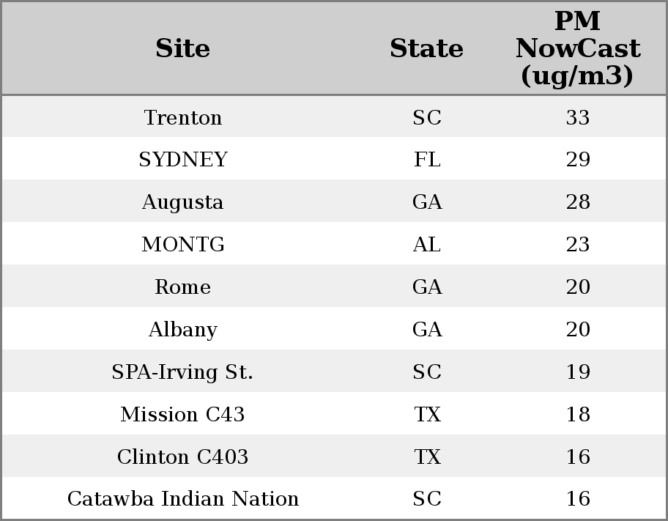Screen dimensions: 668x521
Task: Select the Augusta site cell
Action: point(183,202)
